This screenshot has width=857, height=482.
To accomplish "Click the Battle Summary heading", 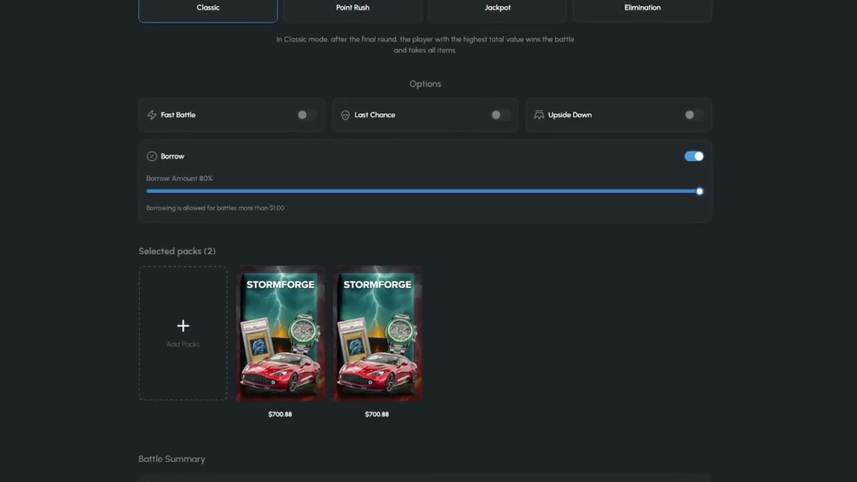I will [171, 459].
